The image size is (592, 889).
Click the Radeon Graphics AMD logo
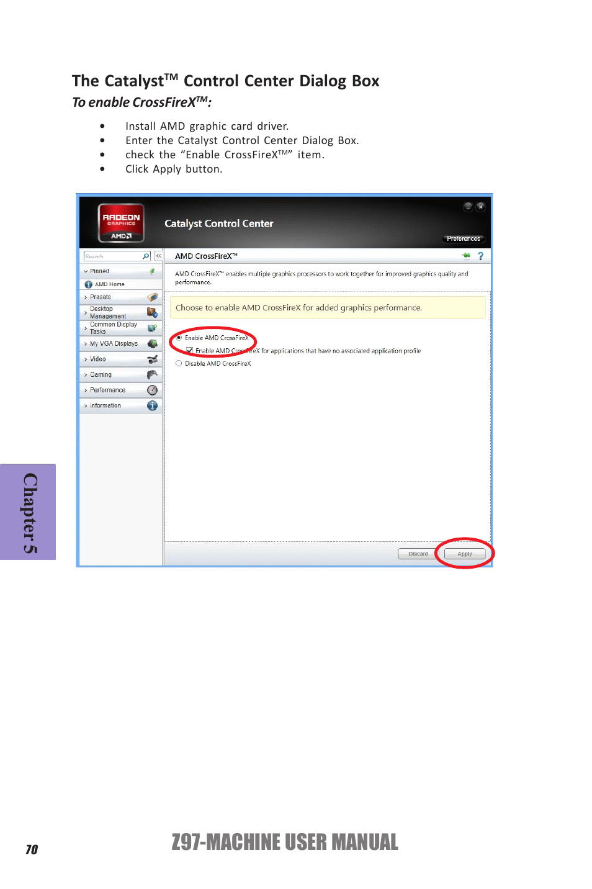[121, 223]
